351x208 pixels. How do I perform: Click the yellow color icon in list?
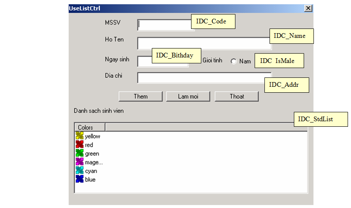80,136
